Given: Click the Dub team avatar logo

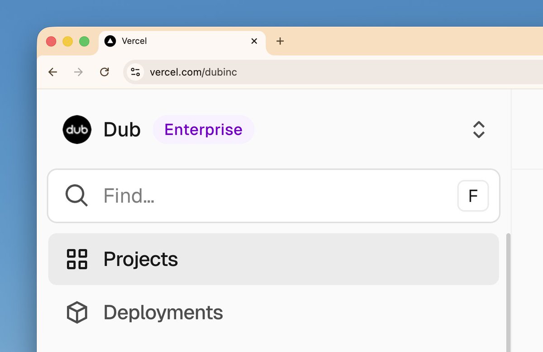Looking at the screenshot, I should pyautogui.click(x=77, y=129).
